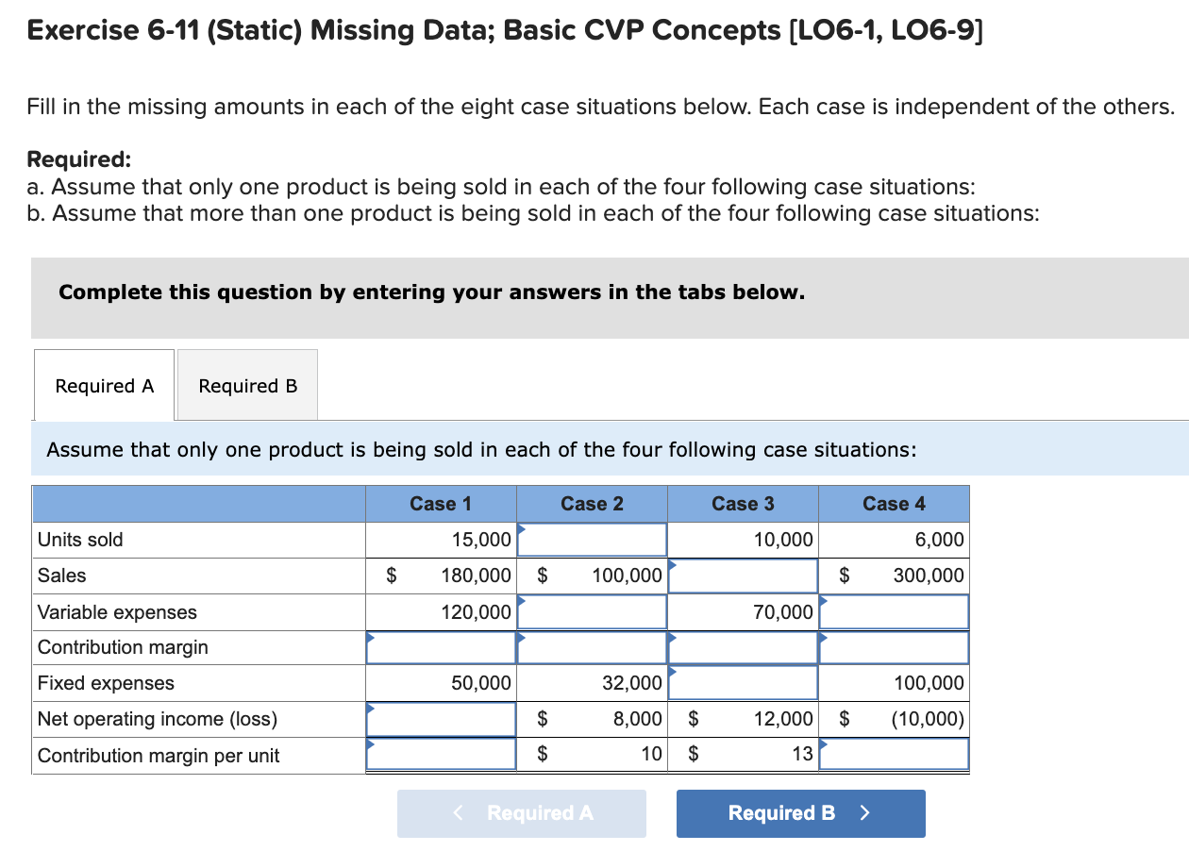Click Net operating income field for Case 1
Image resolution: width=1189 pixels, height=868 pixels.
[441, 718]
